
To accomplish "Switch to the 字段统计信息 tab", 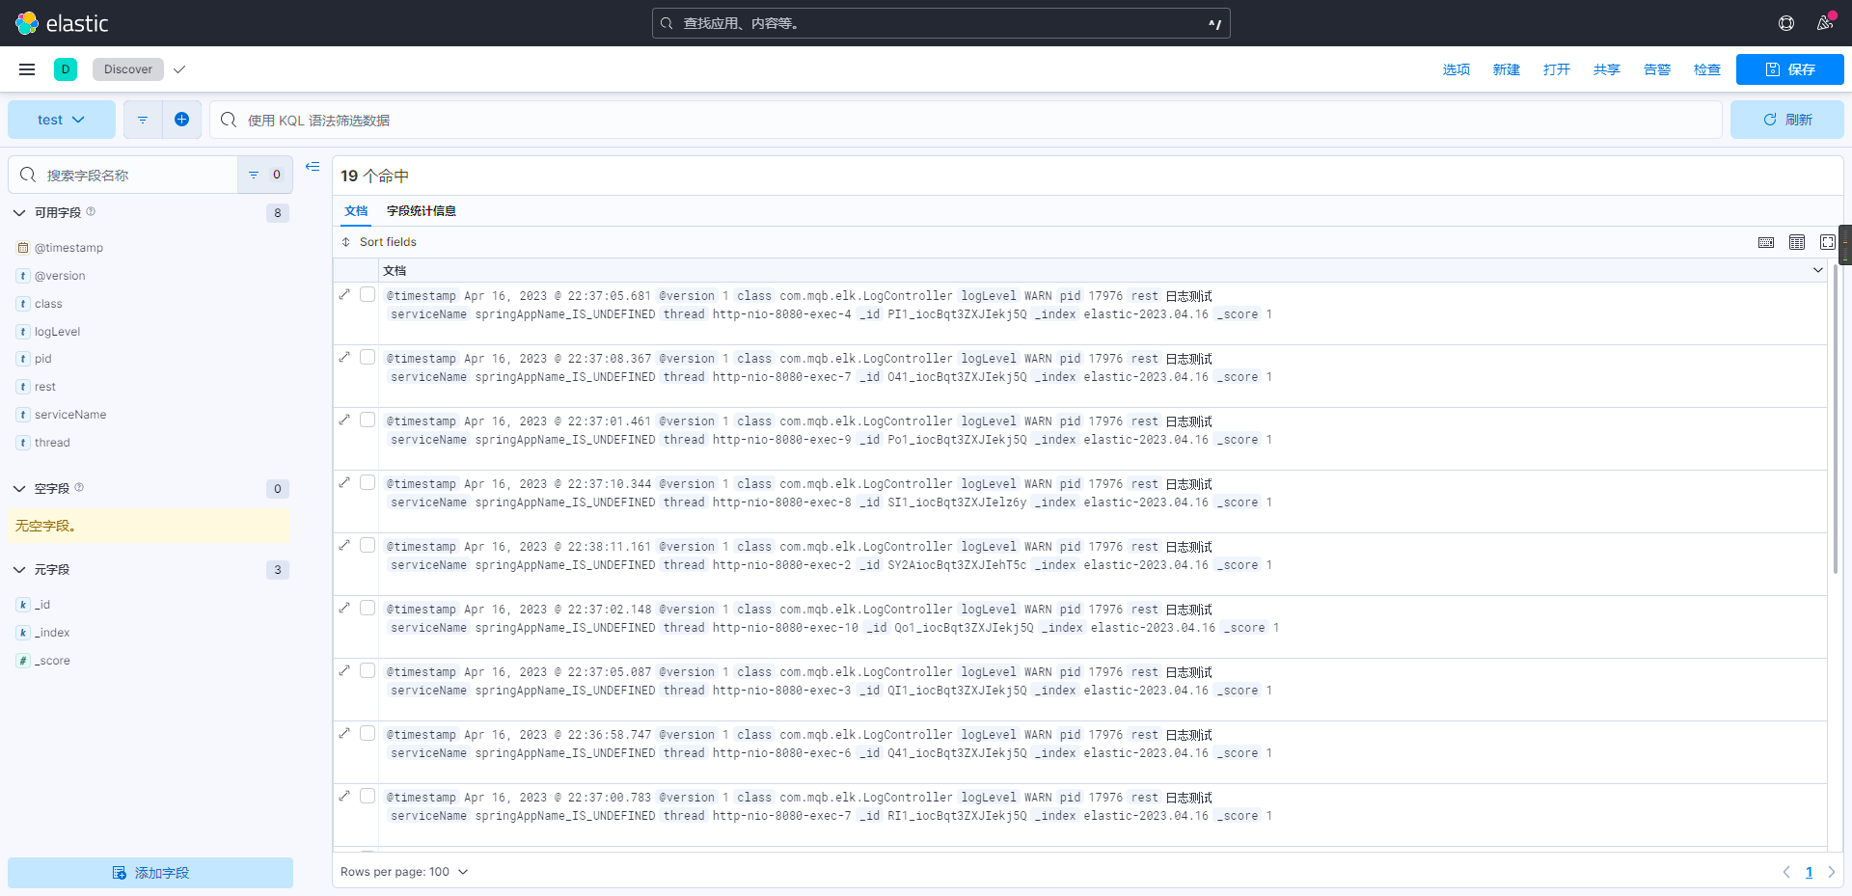I will point(421,211).
